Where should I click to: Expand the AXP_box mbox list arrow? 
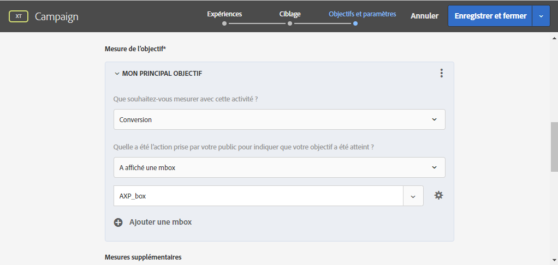(x=413, y=196)
